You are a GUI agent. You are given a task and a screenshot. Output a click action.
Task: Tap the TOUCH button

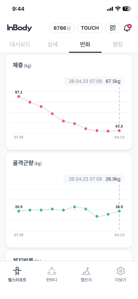90,28
